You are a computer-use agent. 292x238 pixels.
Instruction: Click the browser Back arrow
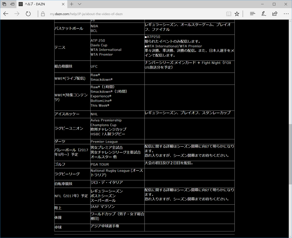[x=6, y=14]
